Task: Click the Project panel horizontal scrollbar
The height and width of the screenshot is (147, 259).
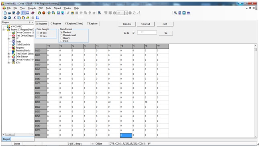Action: 18,135
